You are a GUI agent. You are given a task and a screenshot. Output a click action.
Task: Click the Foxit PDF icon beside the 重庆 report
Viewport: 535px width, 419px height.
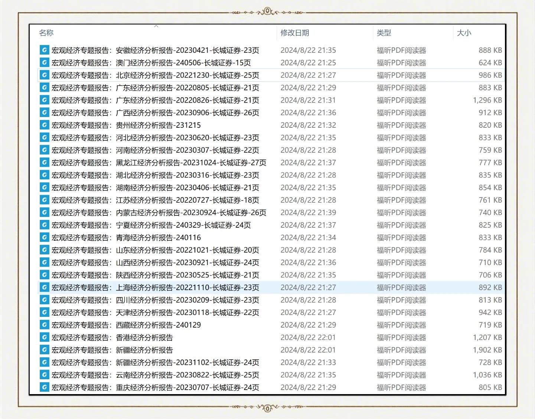[x=44, y=387]
